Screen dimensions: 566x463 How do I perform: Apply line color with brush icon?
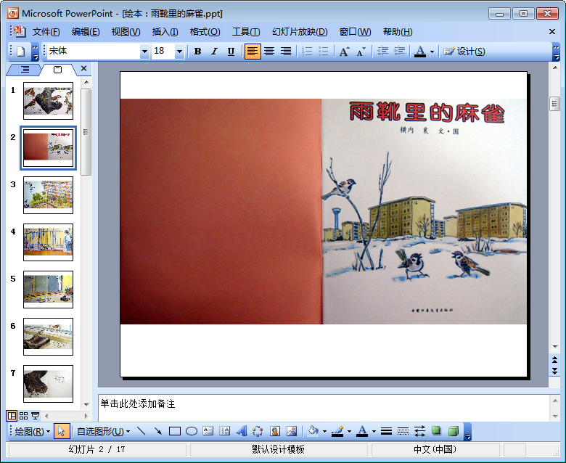tap(337, 431)
